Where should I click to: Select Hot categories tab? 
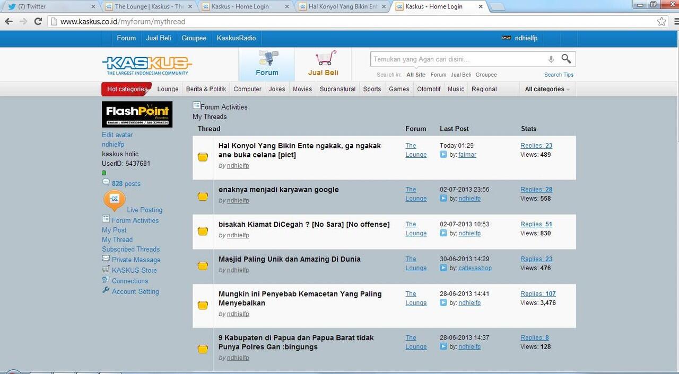[127, 89]
